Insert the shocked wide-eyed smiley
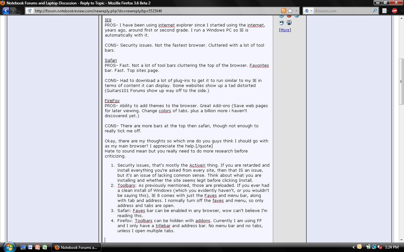Screen dimensions: 404x252 coord(289,23)
